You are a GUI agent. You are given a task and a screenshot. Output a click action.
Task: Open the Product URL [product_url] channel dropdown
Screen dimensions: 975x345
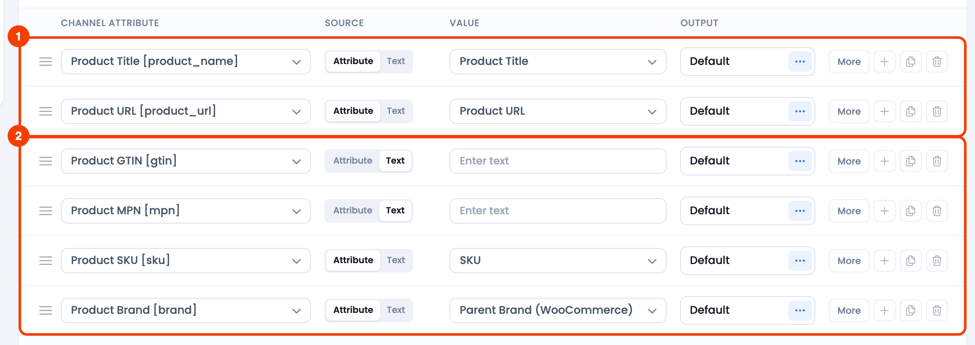pyautogui.click(x=186, y=111)
